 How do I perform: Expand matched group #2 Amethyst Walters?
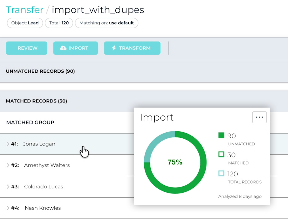coord(8,165)
